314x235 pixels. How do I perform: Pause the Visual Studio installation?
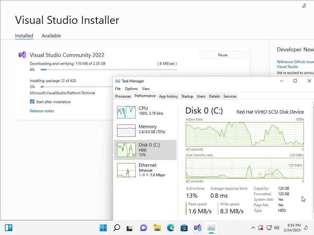click(x=223, y=55)
